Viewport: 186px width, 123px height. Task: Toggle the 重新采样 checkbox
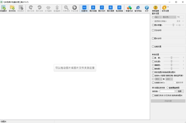point(175,83)
